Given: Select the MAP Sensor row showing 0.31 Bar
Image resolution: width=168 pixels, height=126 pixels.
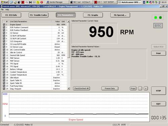Looking at the screenshot, I should pyautogui.click(x=35, y=61).
